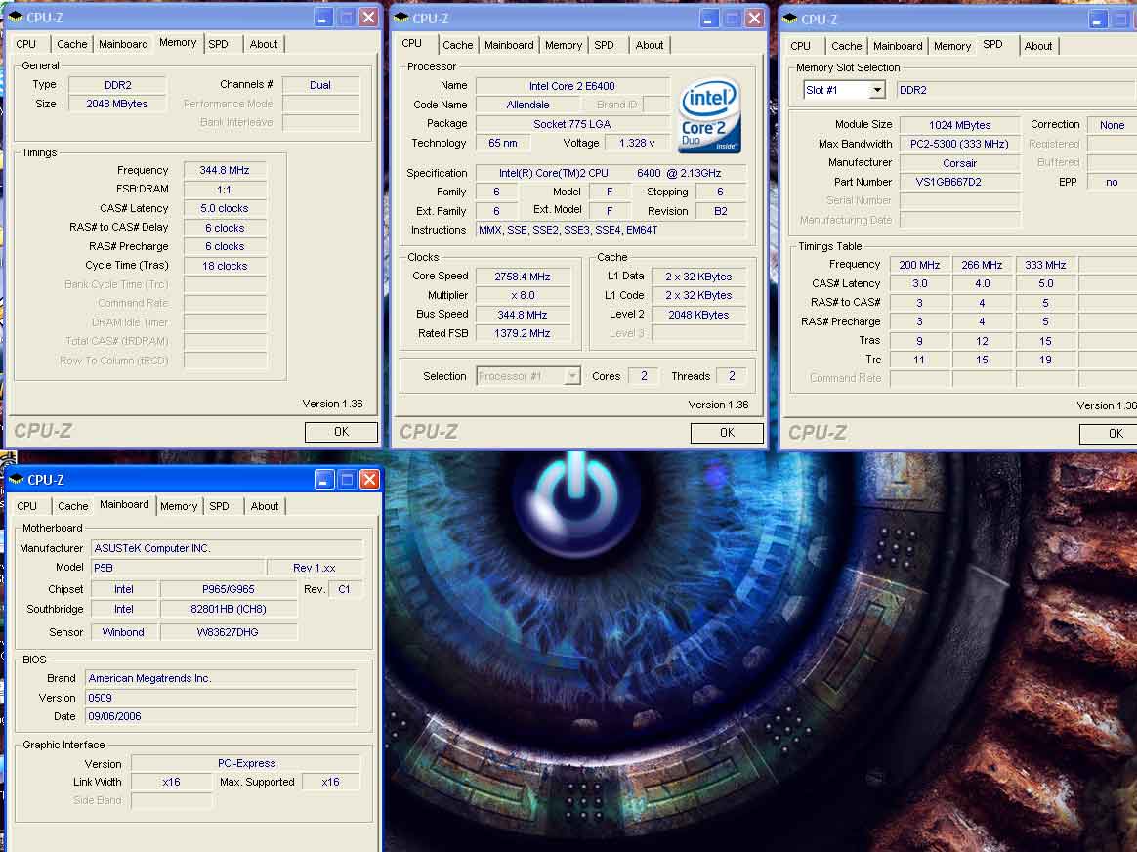This screenshot has height=852, width=1137.
Task: Click the Core Speed 2758.4 MHz value
Action: (x=523, y=277)
